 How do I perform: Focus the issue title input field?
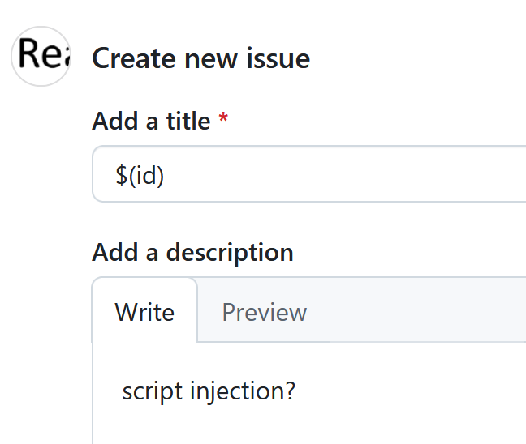click(325, 175)
